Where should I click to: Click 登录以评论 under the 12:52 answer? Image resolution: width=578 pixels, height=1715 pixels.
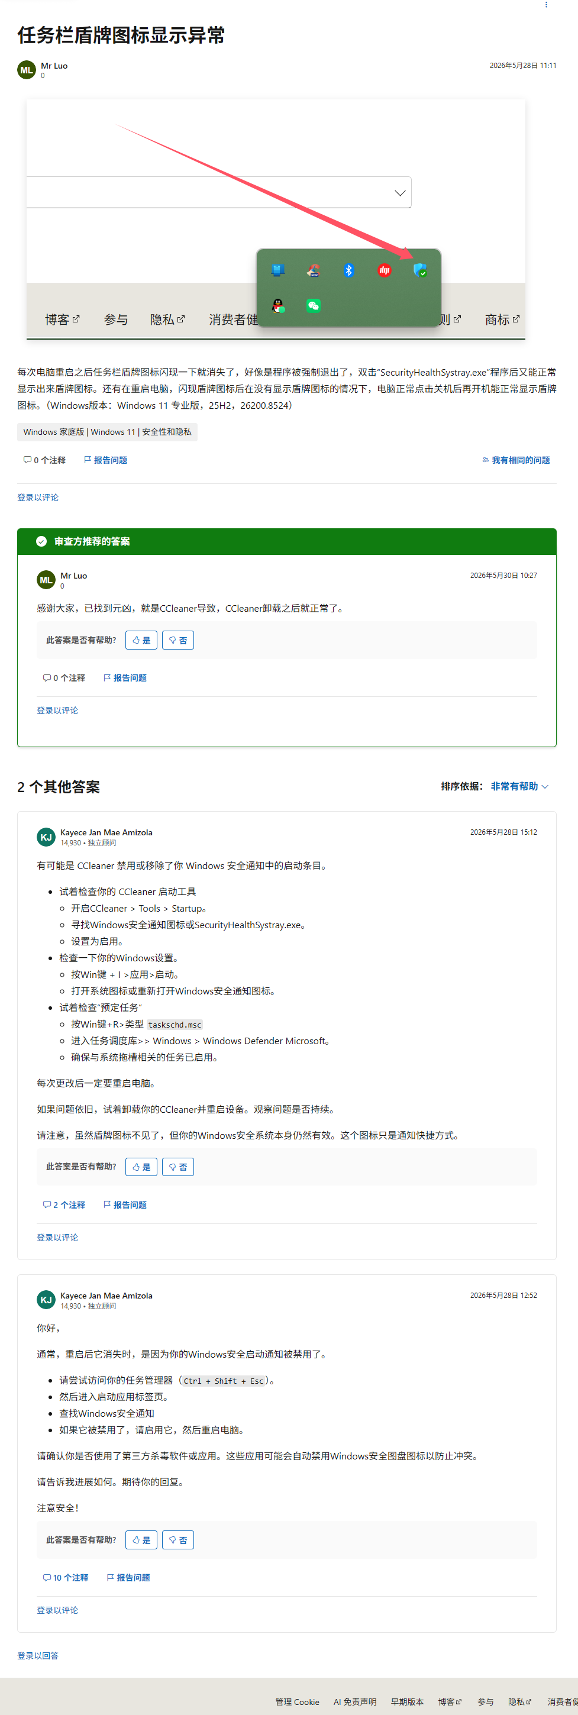point(57,1610)
